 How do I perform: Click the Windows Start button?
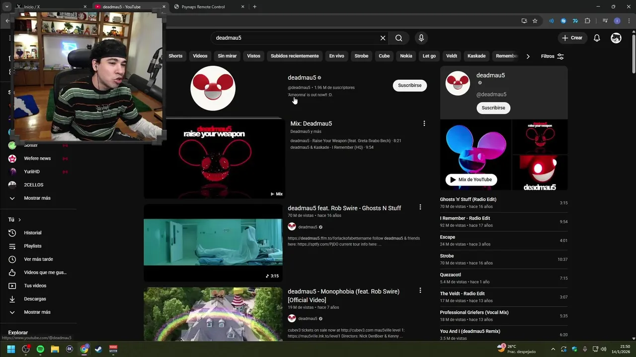click(11, 349)
